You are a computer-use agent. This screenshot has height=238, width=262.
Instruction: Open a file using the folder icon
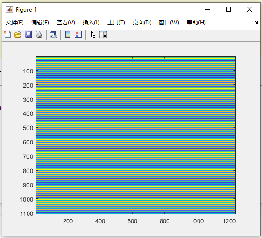[17, 35]
